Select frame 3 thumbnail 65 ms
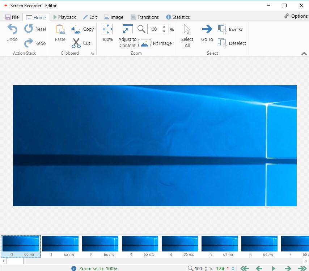309x271 pixels. coord(140,246)
